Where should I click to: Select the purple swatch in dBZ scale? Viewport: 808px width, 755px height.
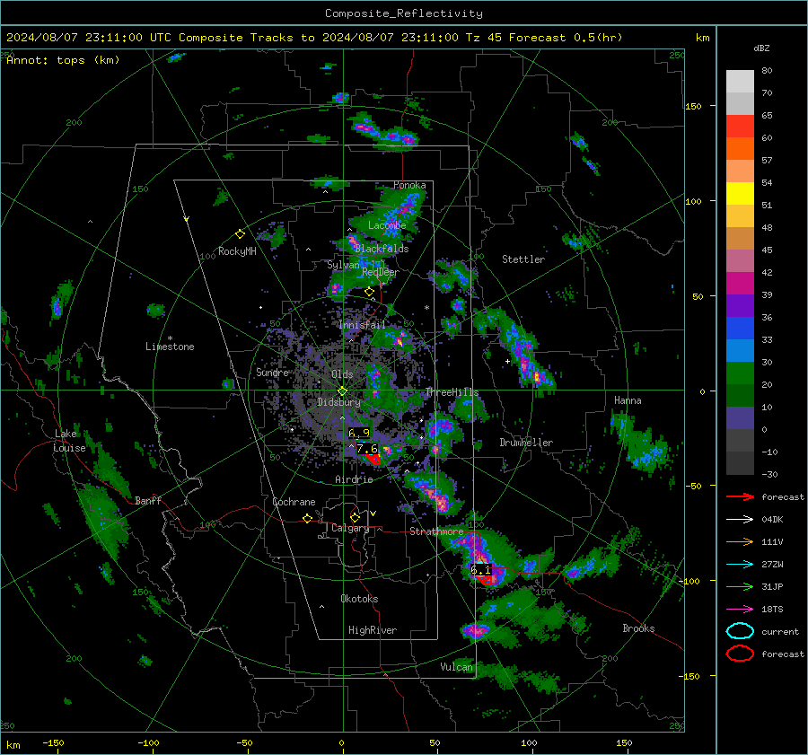tap(740, 306)
